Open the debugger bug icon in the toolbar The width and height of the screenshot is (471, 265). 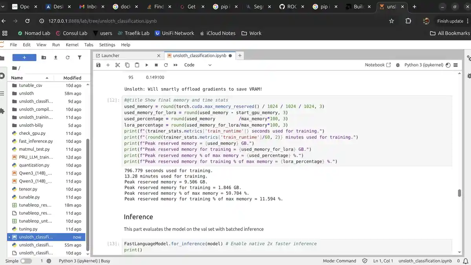tap(398, 65)
